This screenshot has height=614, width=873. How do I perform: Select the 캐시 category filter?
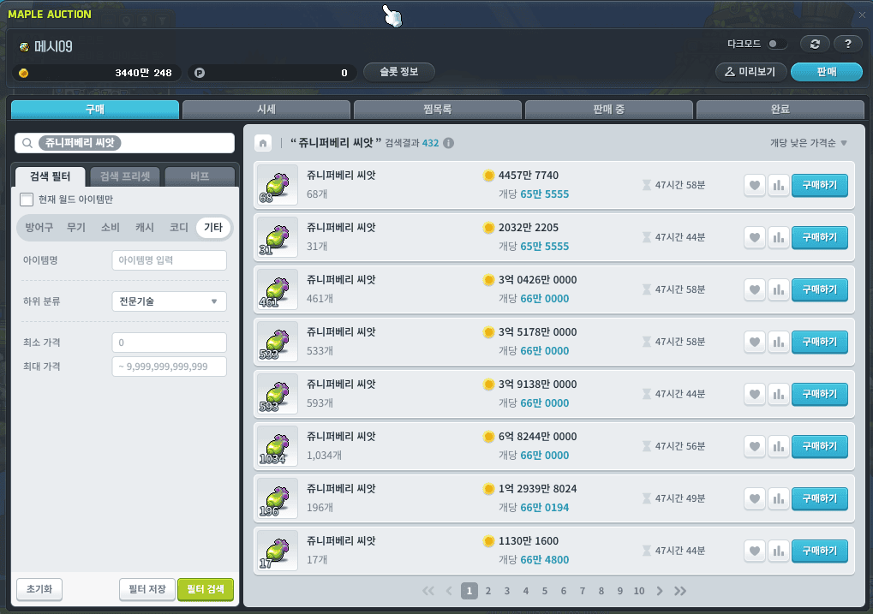click(x=144, y=227)
